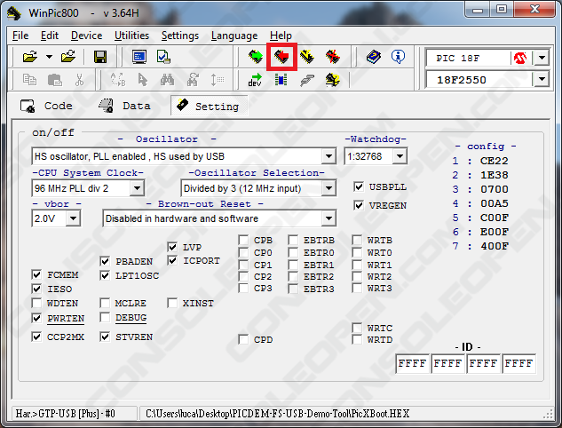Save file with the floppy disk icon
The width and height of the screenshot is (562, 428).
(x=100, y=57)
